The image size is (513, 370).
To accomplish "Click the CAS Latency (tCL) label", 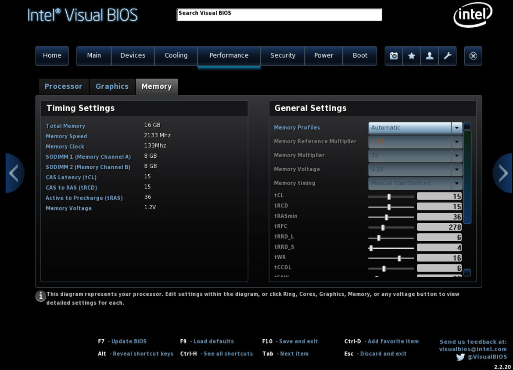I will point(71,177).
